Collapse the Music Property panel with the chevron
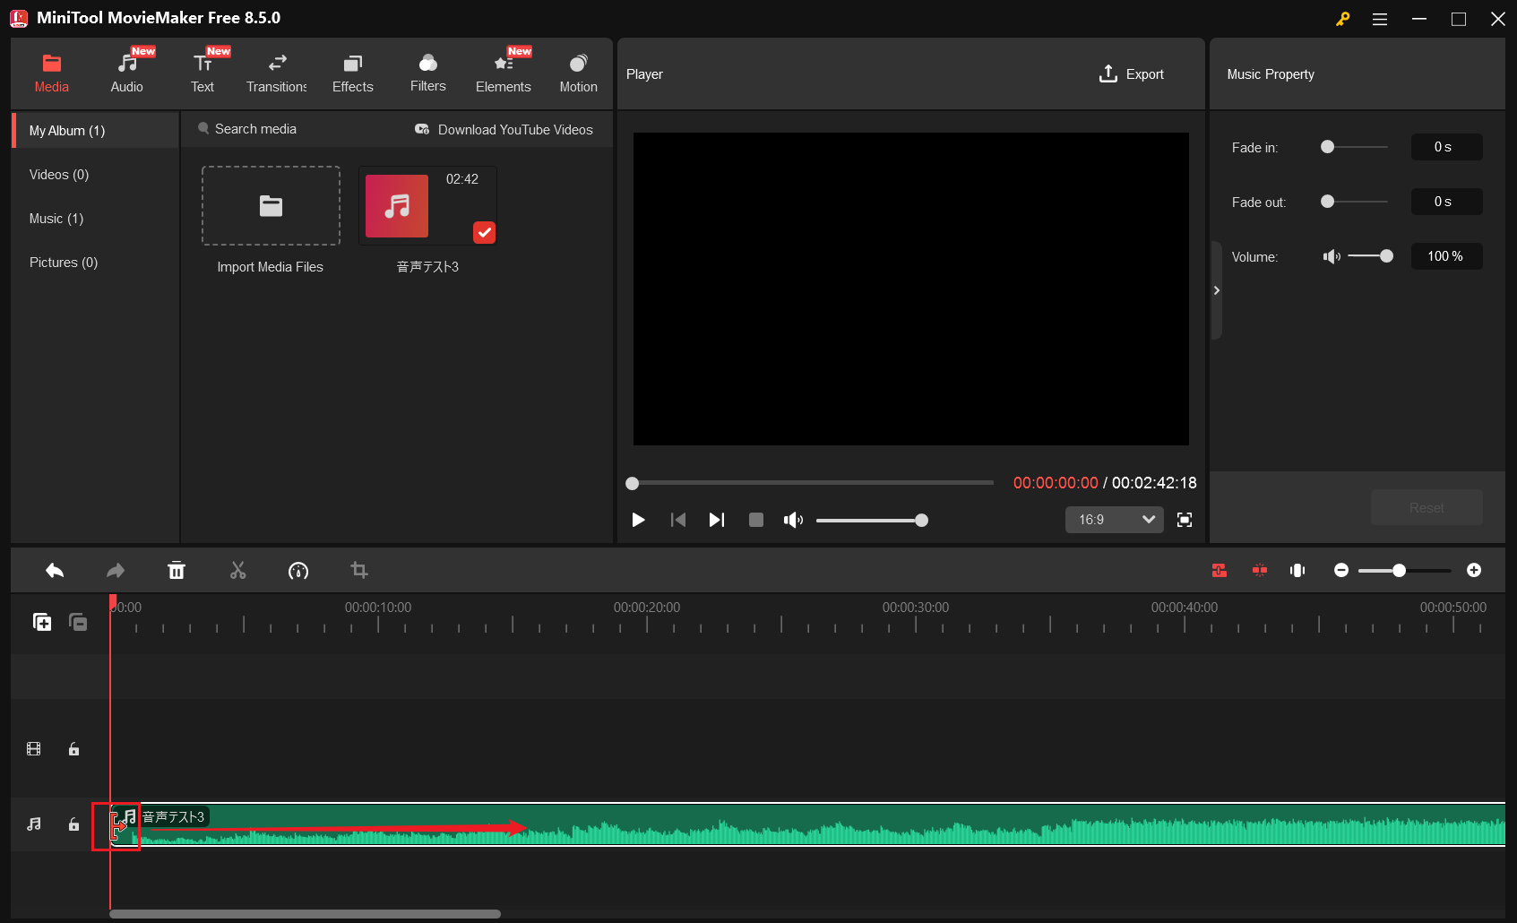The image size is (1517, 923). (1216, 290)
